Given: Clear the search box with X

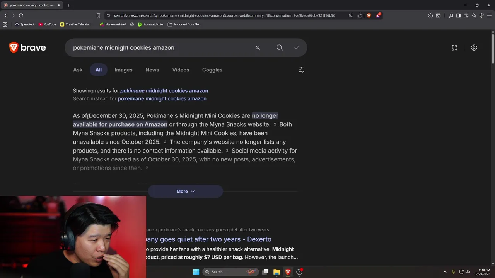Looking at the screenshot, I should coord(258,47).
